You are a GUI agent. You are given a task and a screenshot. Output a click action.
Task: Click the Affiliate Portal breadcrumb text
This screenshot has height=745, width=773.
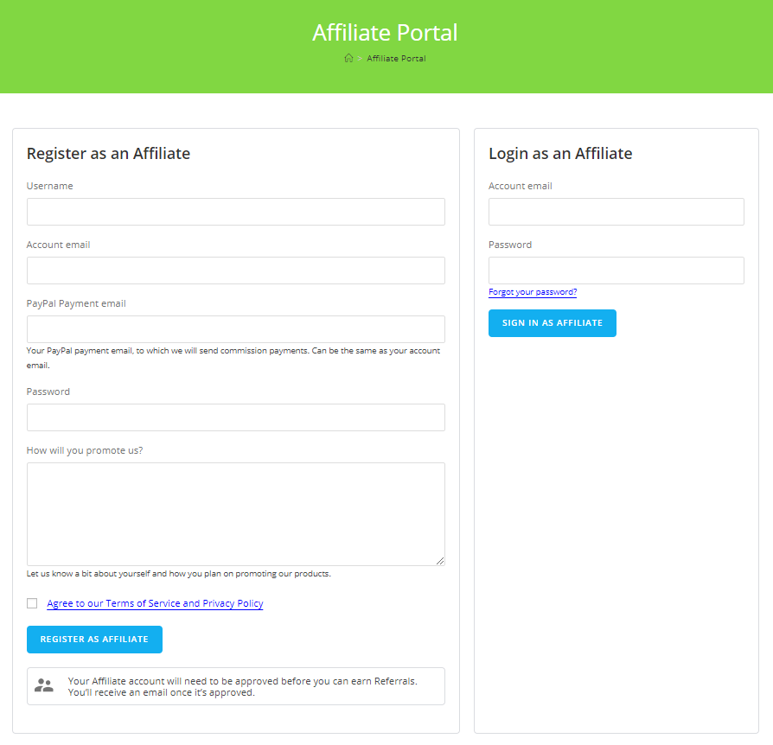(x=396, y=58)
